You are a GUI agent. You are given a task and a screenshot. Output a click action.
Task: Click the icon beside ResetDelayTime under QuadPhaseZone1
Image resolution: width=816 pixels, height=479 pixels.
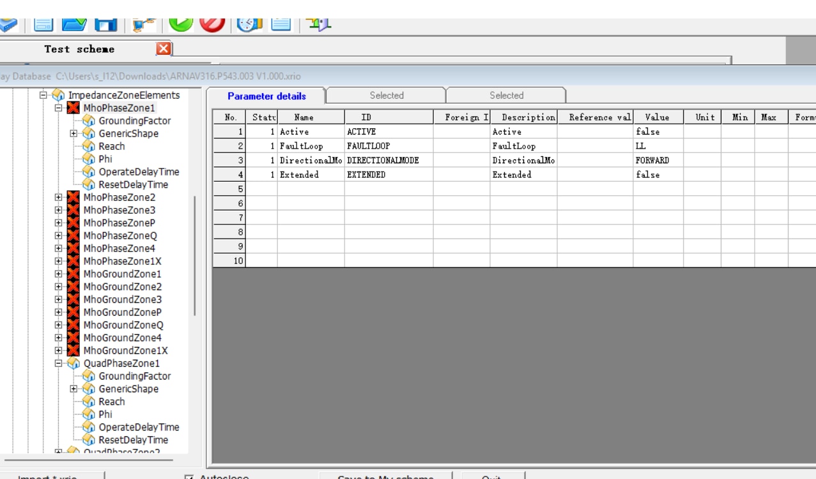coord(89,439)
